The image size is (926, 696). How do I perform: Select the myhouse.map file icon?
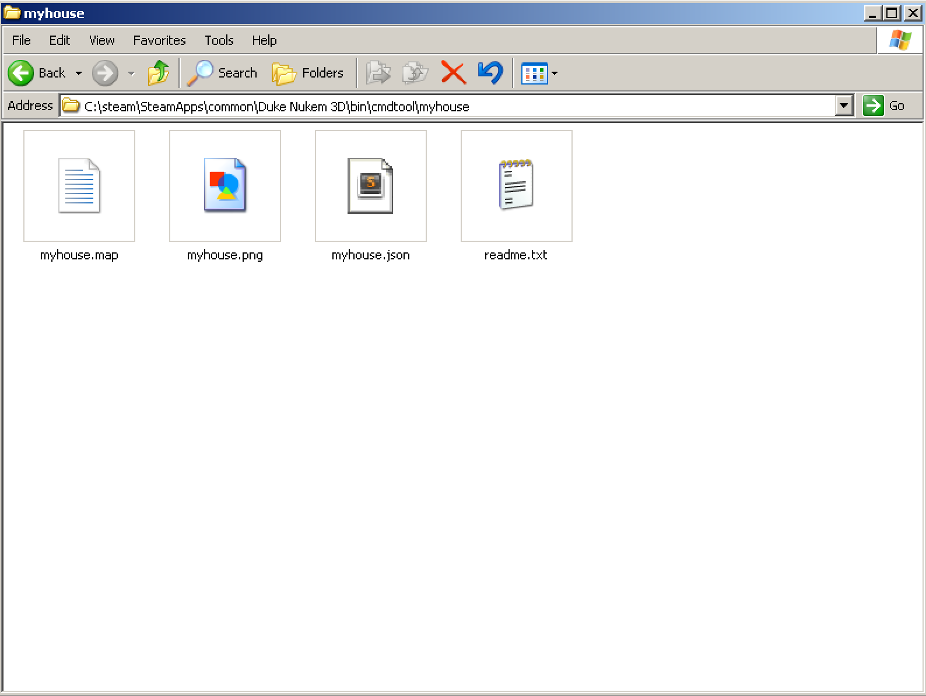79,186
